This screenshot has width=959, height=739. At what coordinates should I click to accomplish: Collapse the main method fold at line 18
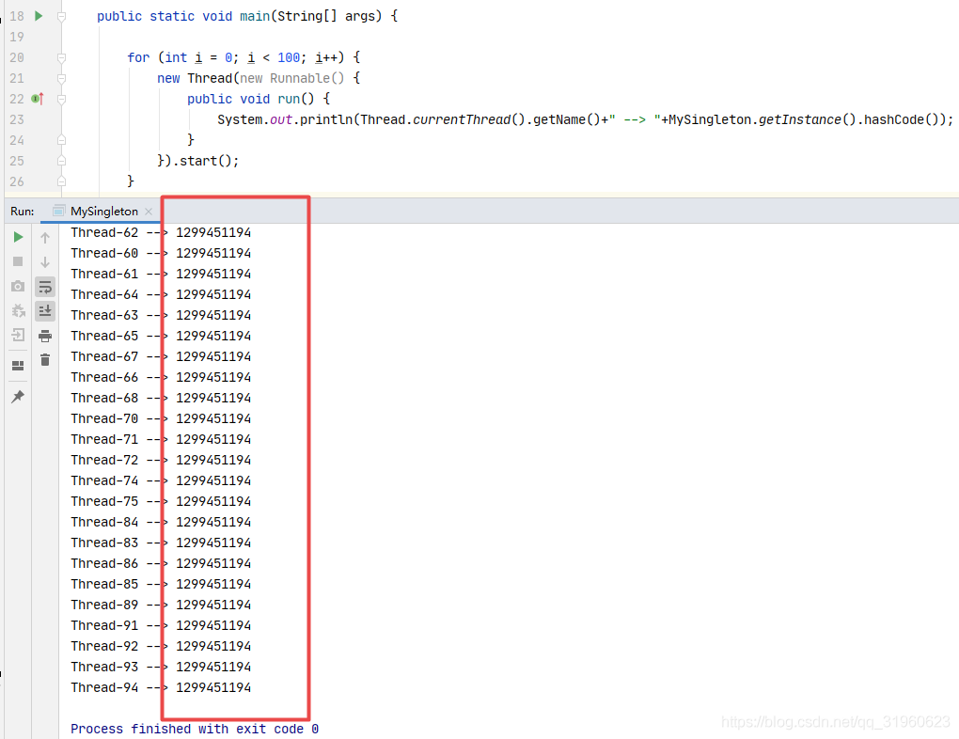coord(61,17)
